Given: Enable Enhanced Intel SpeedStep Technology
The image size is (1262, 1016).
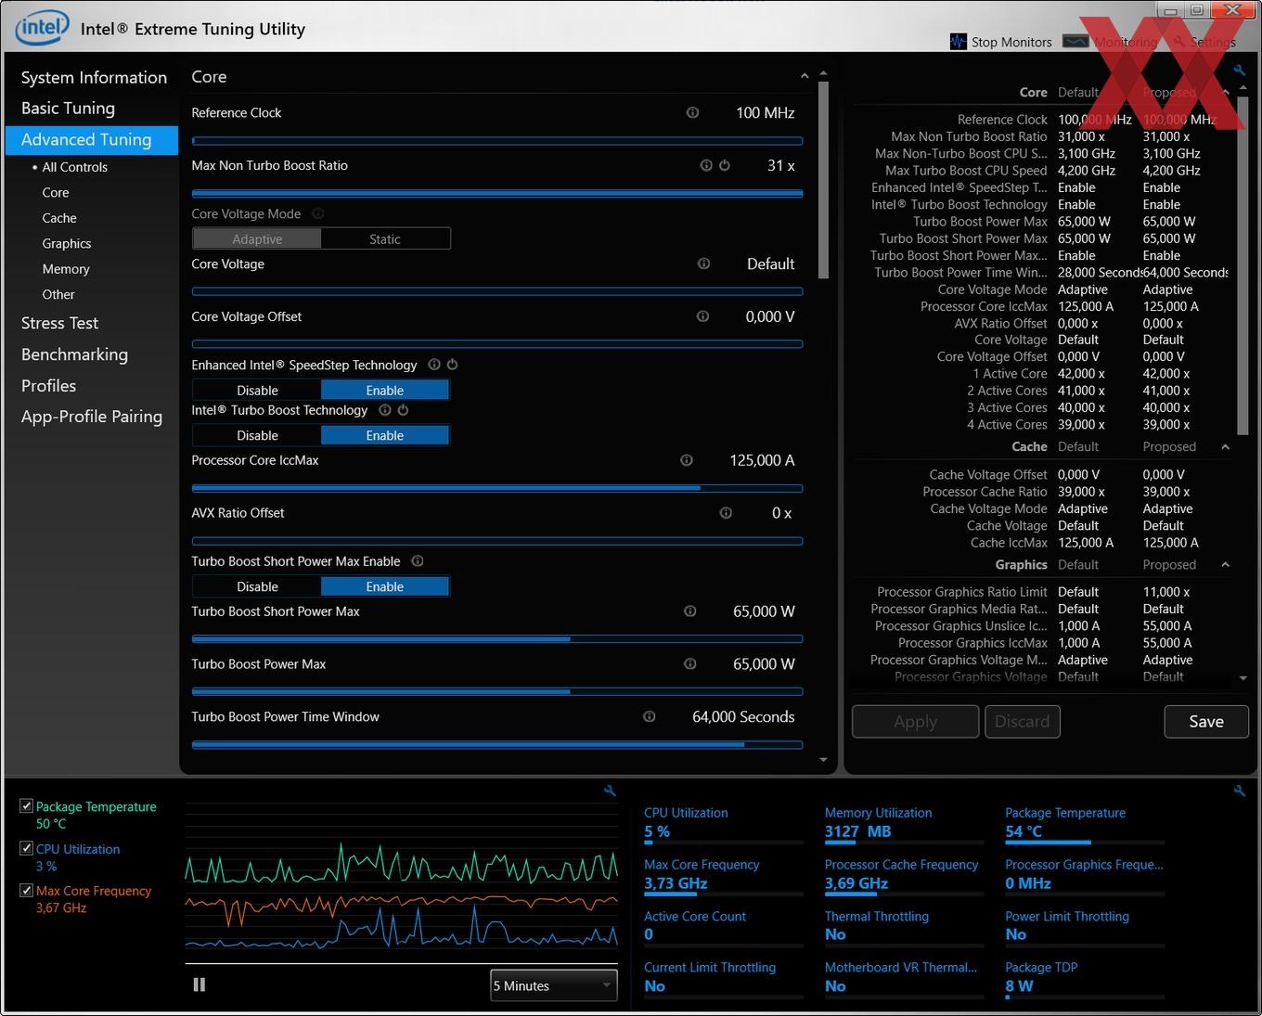Looking at the screenshot, I should tap(385, 390).
